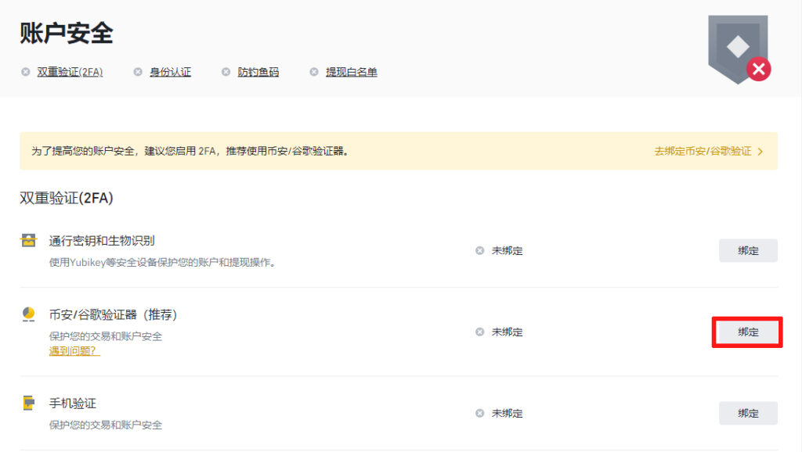The height and width of the screenshot is (452, 802).
Task: Bind 通行密钥和生物识别 with 绑定 button
Action: (x=748, y=251)
